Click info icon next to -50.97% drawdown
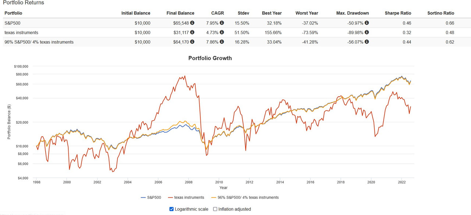This screenshot has height=215, width=471. point(367,23)
